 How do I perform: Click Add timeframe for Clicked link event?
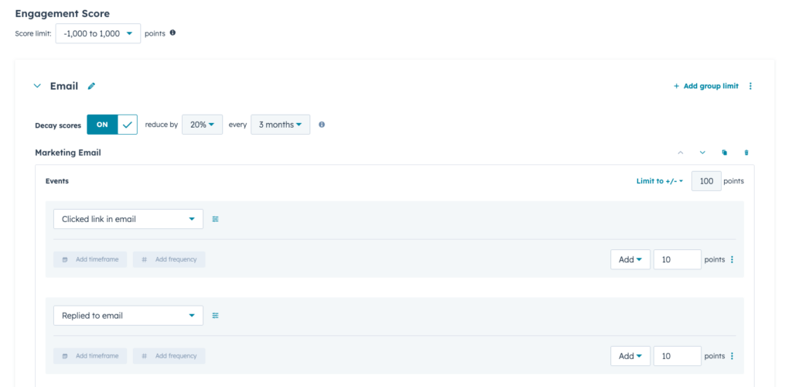(90, 259)
